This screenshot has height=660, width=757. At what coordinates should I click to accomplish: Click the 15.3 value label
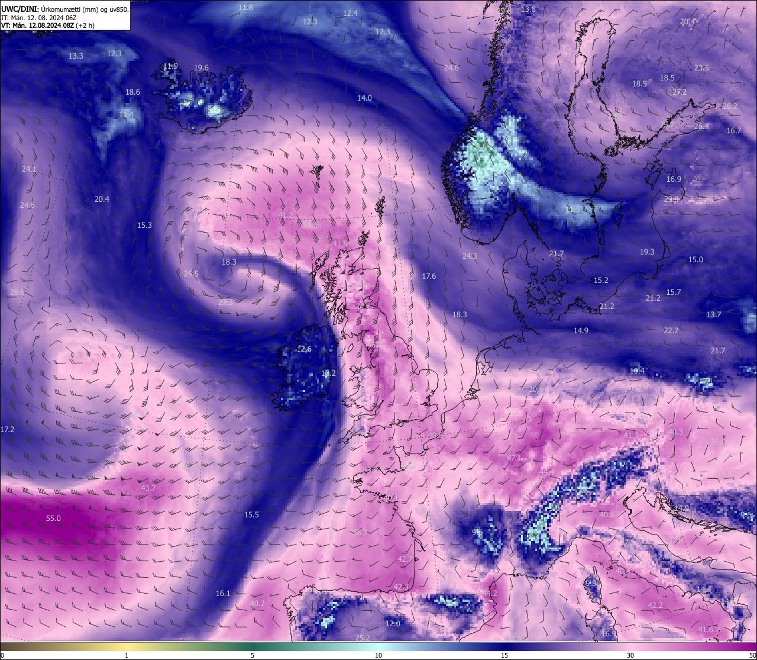coord(144,225)
